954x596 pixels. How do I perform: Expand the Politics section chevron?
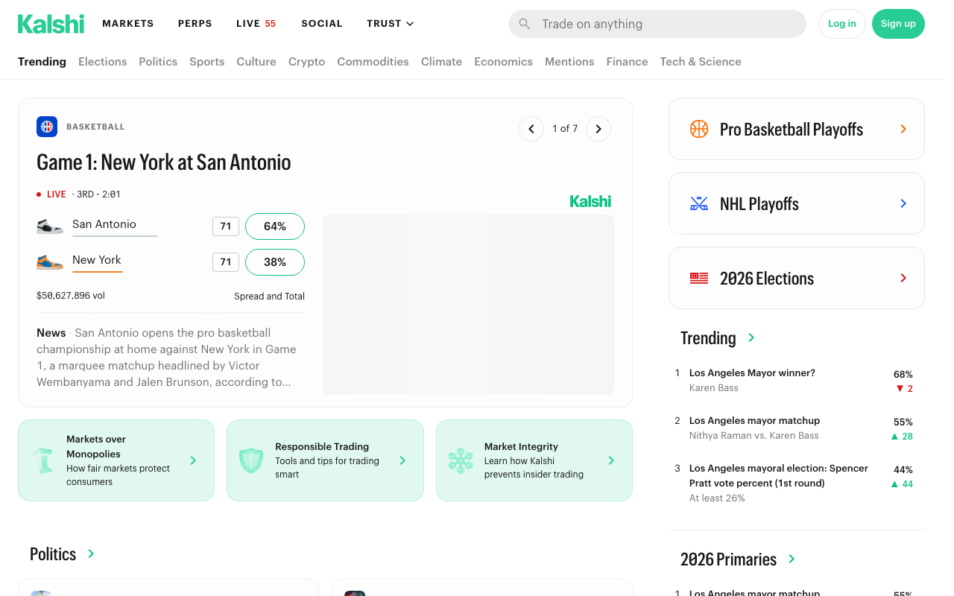[91, 554]
